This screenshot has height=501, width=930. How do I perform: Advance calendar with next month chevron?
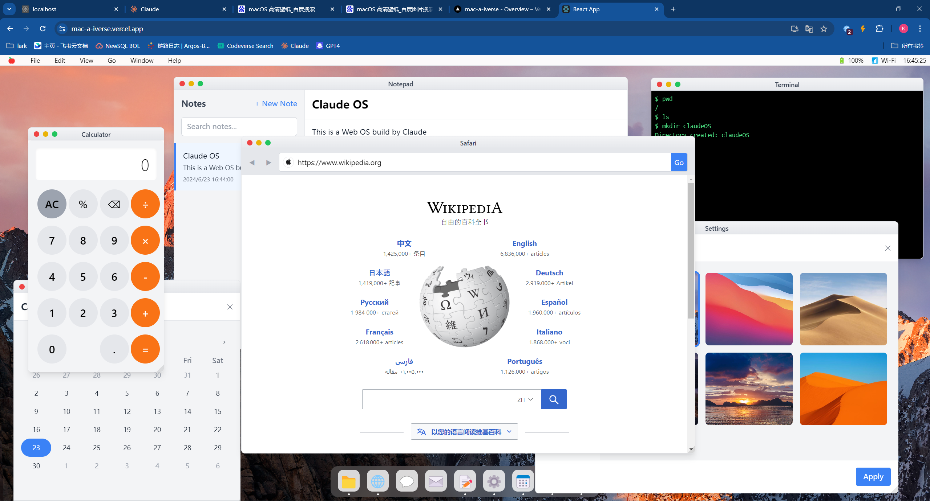[x=224, y=342]
